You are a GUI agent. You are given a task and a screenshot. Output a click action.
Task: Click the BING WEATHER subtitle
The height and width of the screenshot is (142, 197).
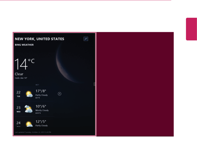[24, 45]
